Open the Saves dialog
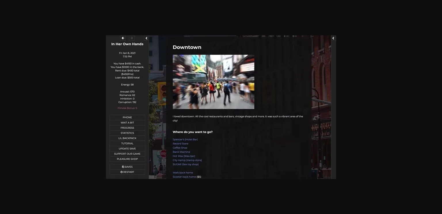442x214 pixels. coord(127,167)
